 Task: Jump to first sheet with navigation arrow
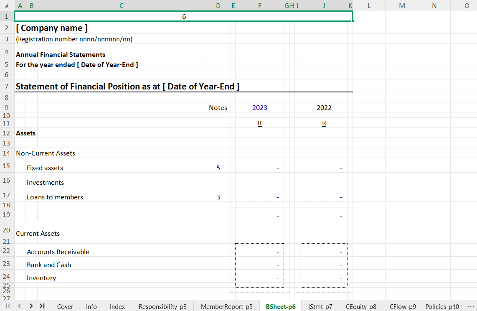pos(8,306)
